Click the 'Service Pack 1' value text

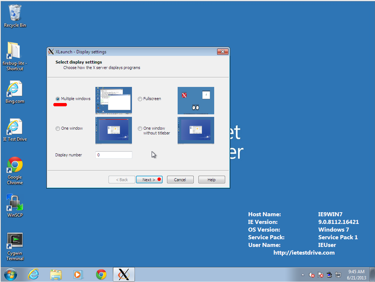click(338, 237)
